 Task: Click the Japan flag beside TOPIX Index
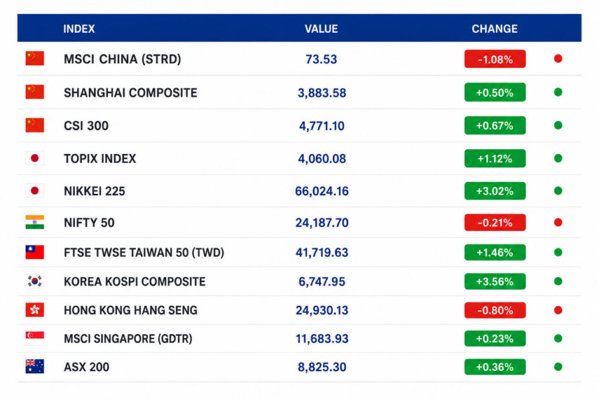35,158
